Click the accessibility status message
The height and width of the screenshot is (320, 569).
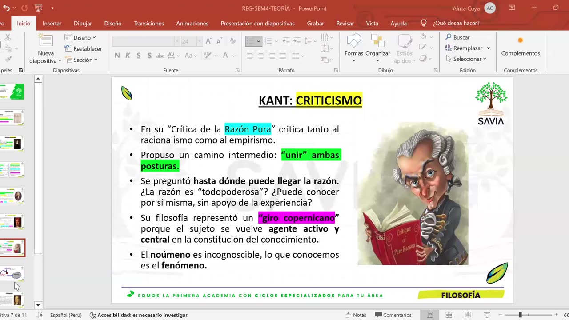coord(138,315)
